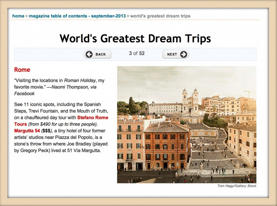Open magazine table of contents september-2013 link
The width and height of the screenshot is (277, 206).
[x=77, y=16]
